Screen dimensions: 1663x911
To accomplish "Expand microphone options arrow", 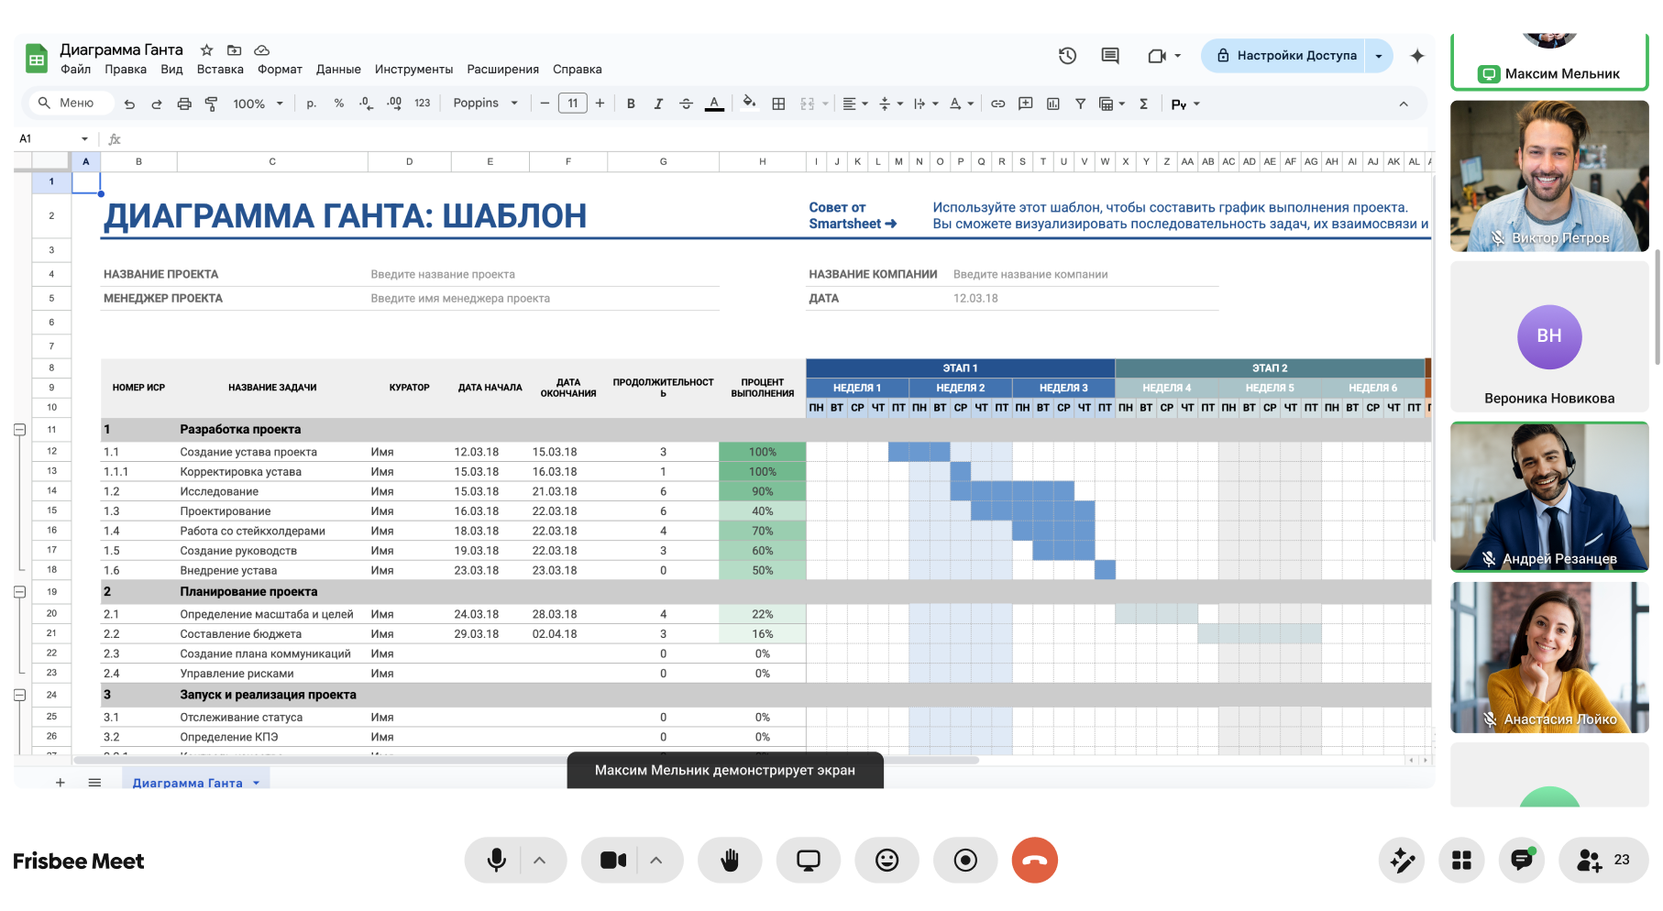I will (540, 860).
